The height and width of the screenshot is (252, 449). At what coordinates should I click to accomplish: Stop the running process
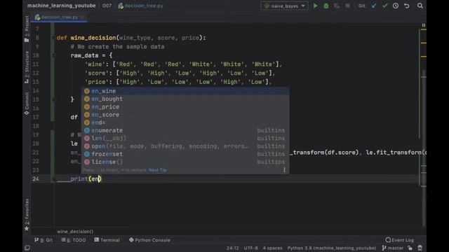(x=347, y=6)
